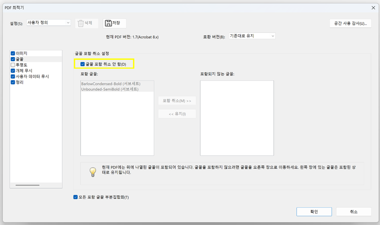Viewport: 380px width, 225px height.
Task: Select the 정리 panel label
Action: point(20,82)
